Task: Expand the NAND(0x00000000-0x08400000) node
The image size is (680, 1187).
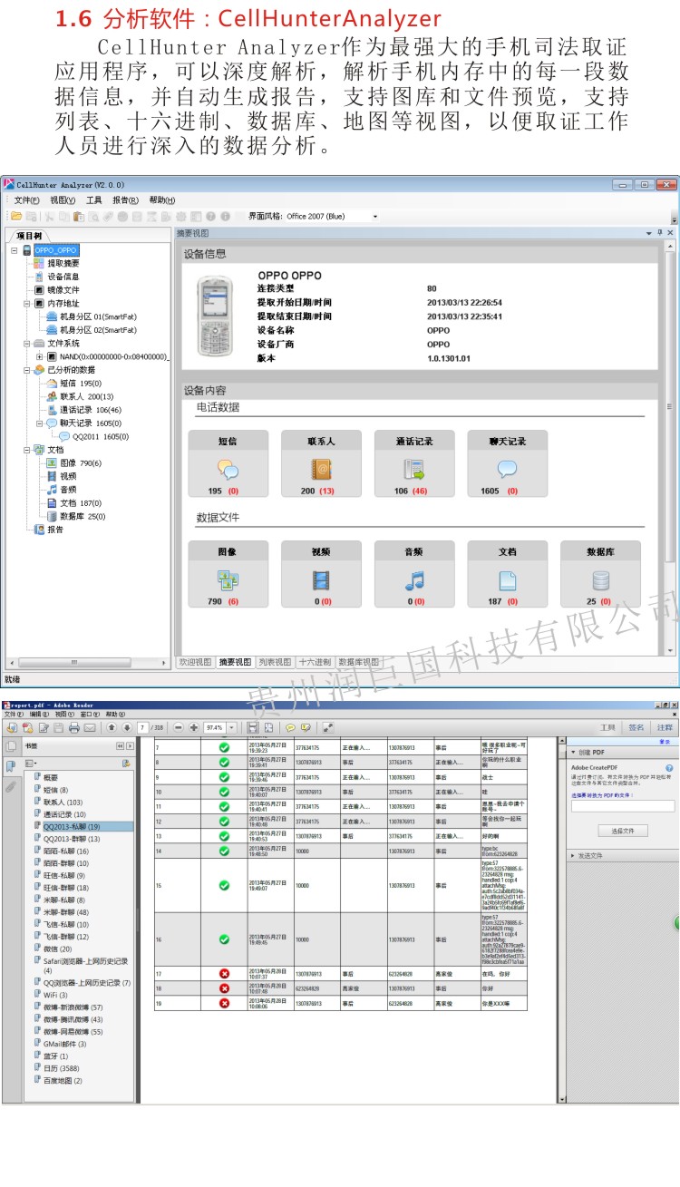Action: click(39, 356)
